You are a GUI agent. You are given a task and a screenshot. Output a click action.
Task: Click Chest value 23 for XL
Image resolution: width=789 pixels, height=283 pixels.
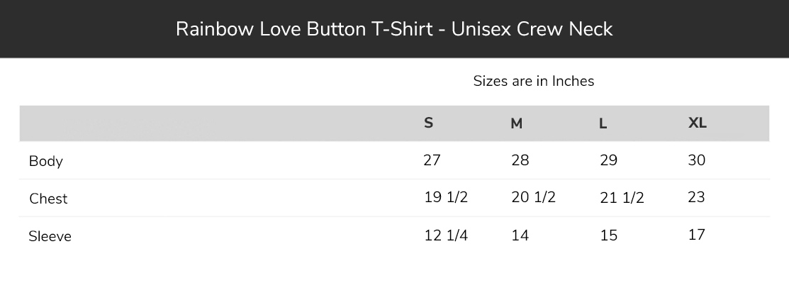[x=696, y=197]
